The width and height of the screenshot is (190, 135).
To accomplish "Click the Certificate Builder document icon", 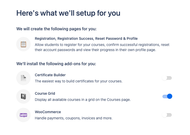I will 23,78.
